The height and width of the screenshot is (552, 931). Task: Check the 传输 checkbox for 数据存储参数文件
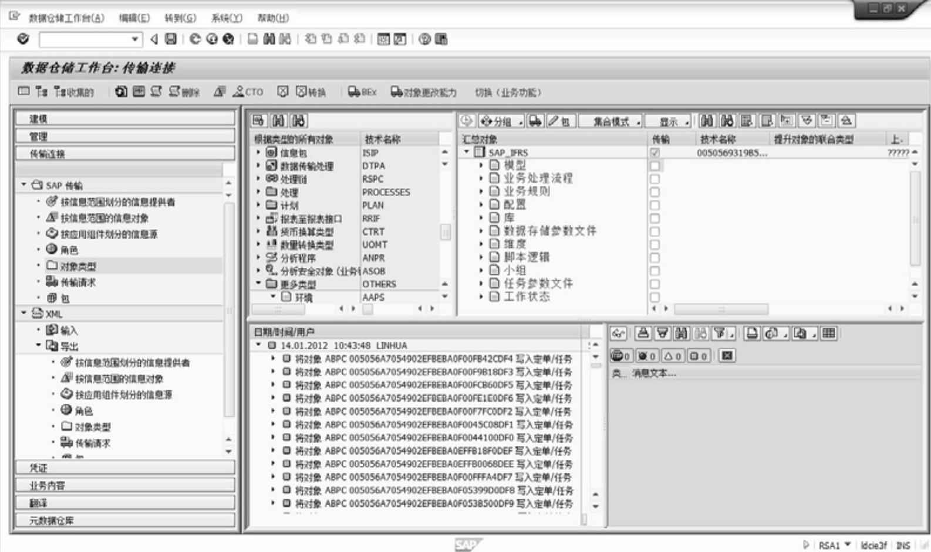655,231
